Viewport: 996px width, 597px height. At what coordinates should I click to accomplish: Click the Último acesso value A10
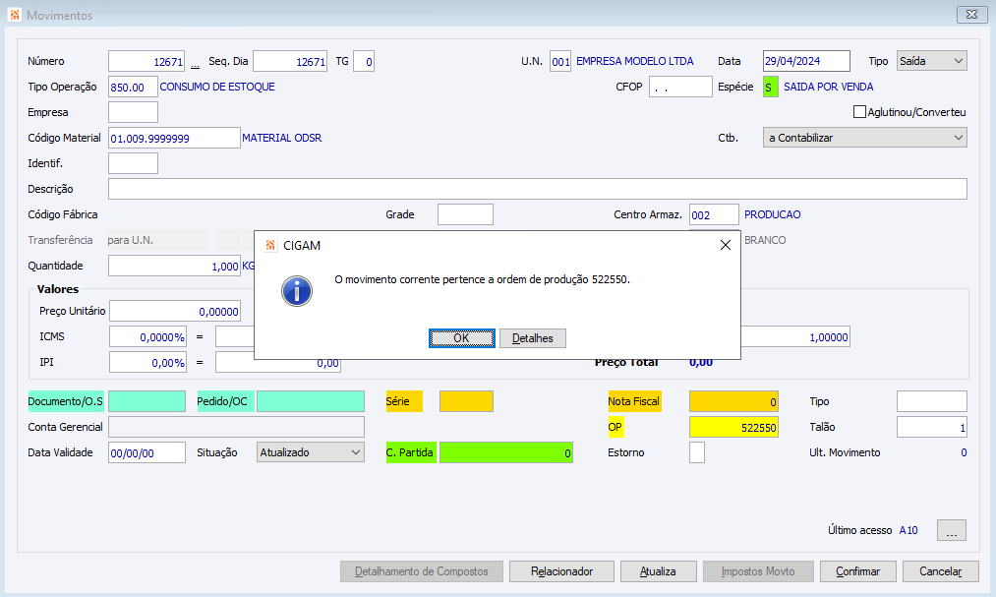click(908, 530)
